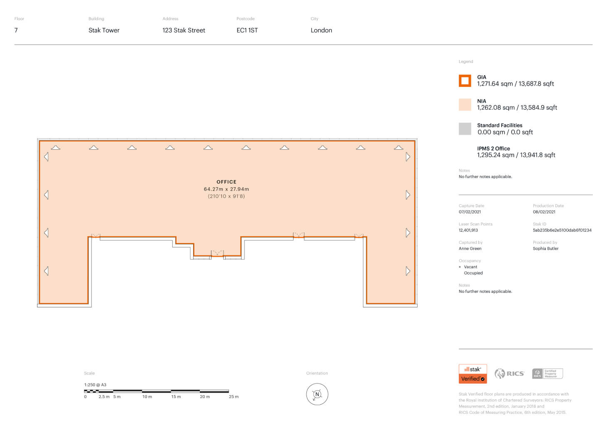
Task: Click the Occupancy label
Action: pyautogui.click(x=470, y=261)
